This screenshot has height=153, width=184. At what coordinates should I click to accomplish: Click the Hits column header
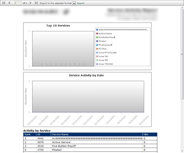coord(150,135)
